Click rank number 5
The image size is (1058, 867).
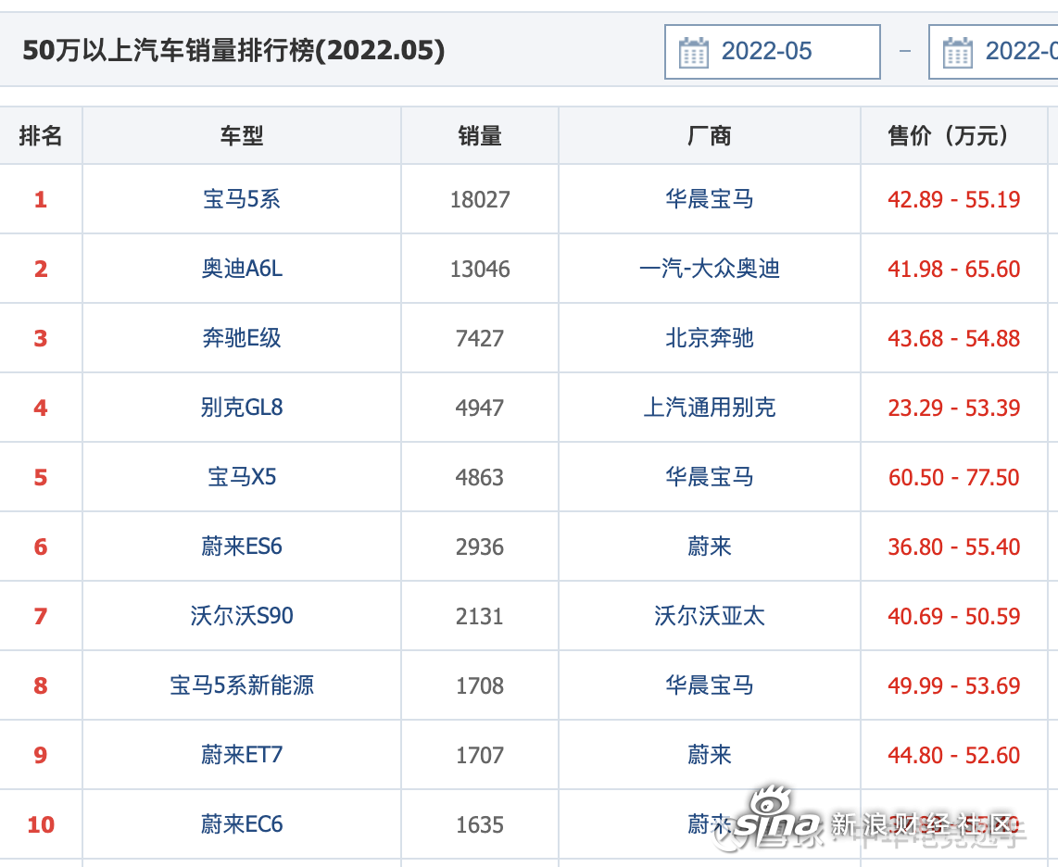pos(41,478)
